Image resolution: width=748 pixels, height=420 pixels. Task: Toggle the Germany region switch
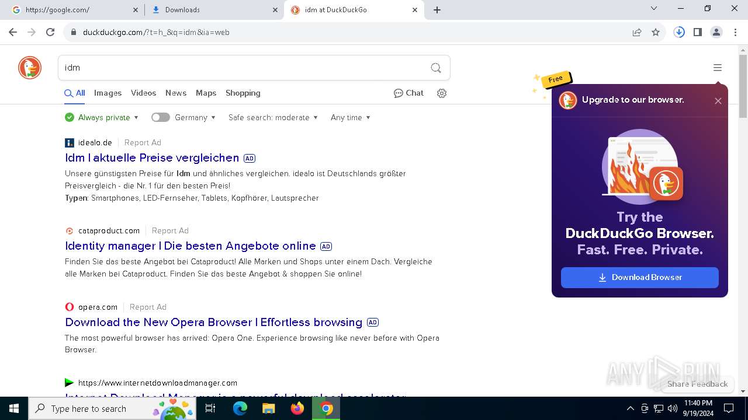(160, 117)
